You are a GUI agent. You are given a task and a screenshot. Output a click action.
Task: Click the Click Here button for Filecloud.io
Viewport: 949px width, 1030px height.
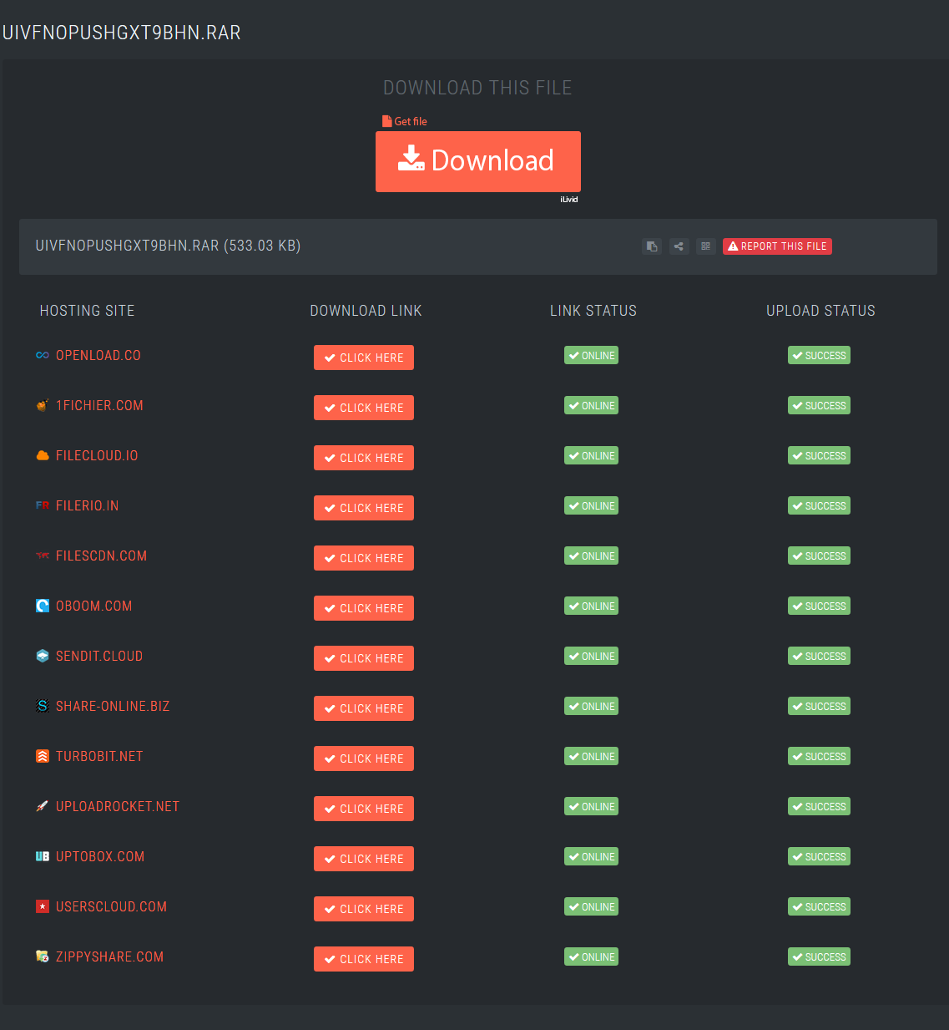364,458
